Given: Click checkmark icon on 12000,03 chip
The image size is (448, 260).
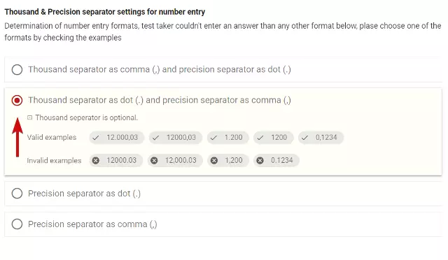Looking at the screenshot, I should [x=155, y=138].
